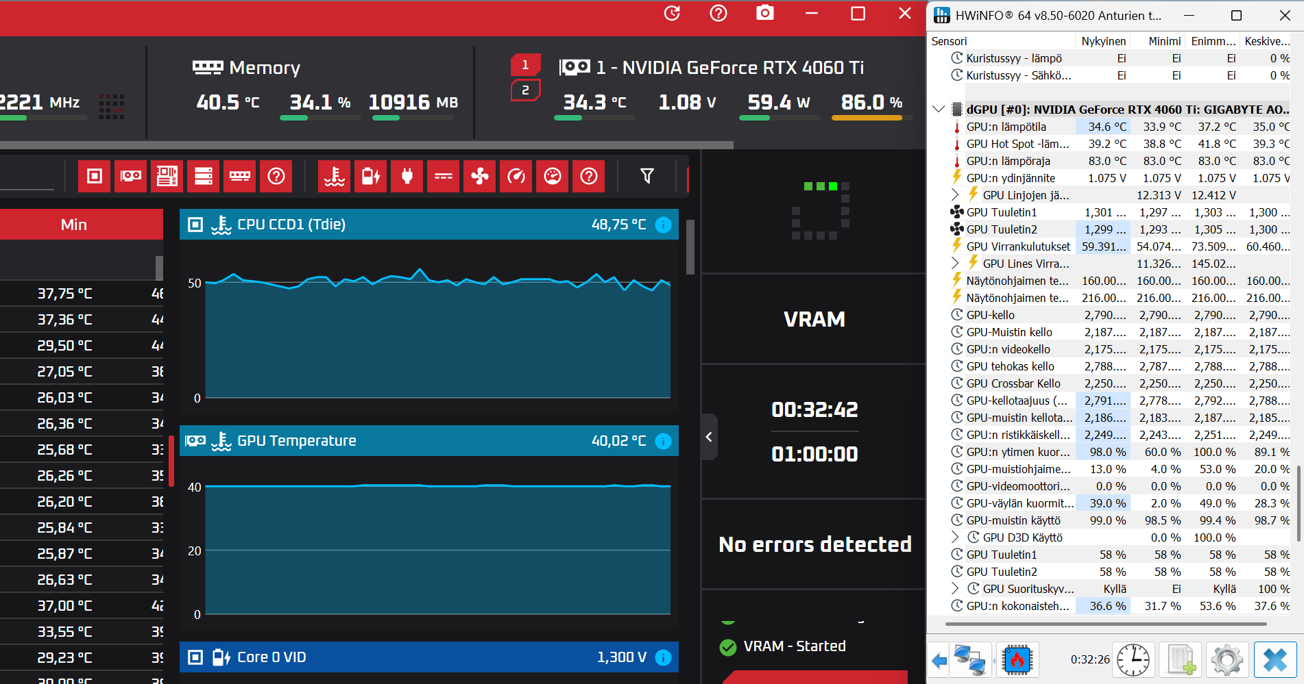This screenshot has height=684, width=1304.
Task: Click the circular-arrow icon in OCCT title bar
Action: tap(672, 13)
